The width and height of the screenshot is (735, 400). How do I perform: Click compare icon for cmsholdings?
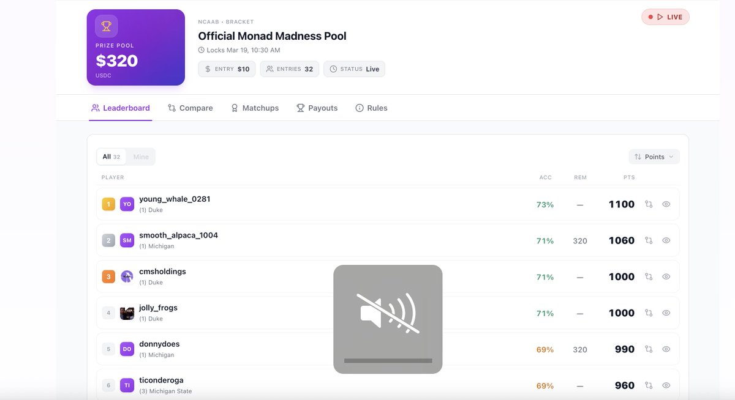(649, 276)
